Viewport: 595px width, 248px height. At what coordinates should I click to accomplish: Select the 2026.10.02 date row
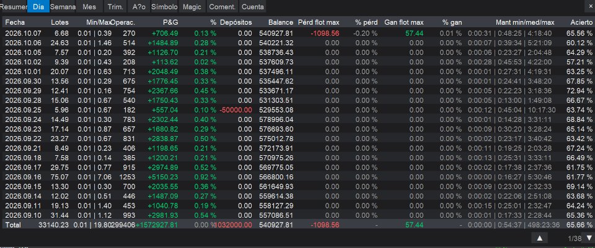[x=297, y=62]
